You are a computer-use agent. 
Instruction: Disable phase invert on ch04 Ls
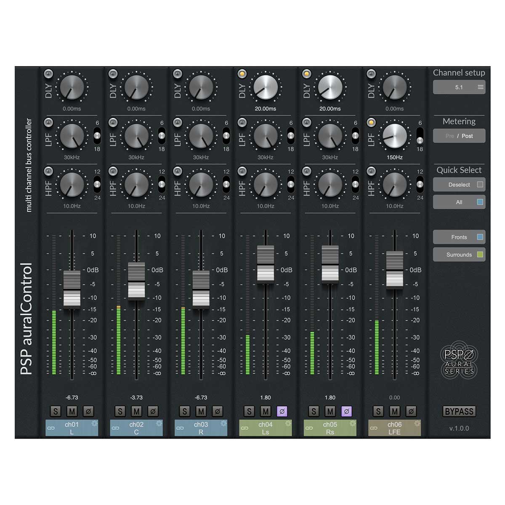point(282,411)
